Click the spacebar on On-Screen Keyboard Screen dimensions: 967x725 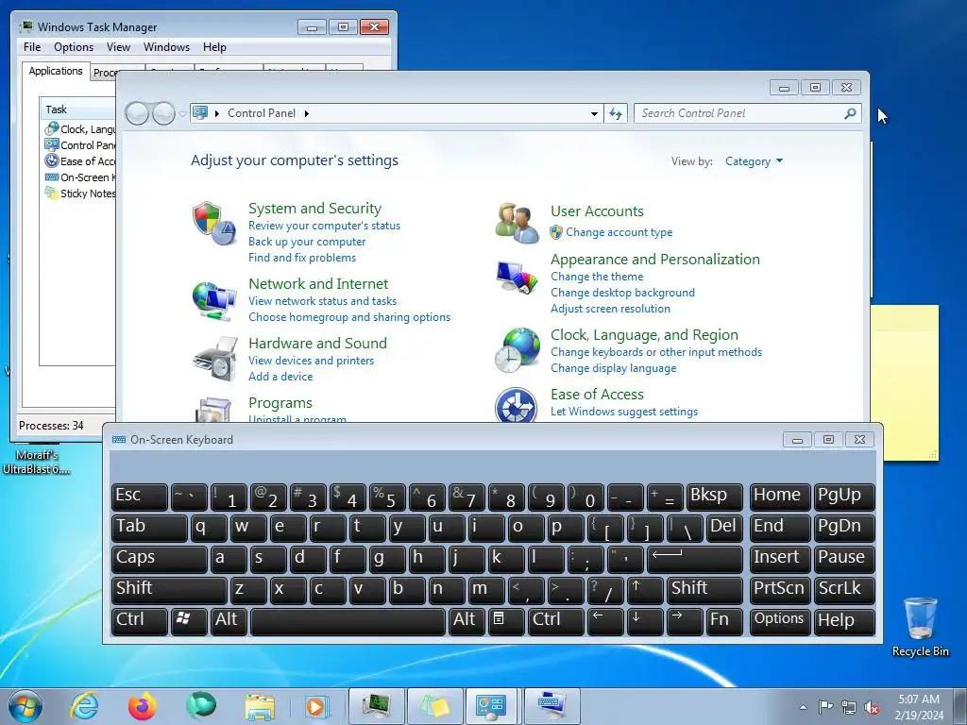[348, 620]
